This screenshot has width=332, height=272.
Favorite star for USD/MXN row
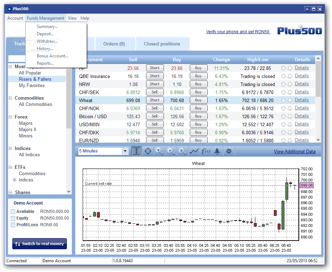[284, 124]
